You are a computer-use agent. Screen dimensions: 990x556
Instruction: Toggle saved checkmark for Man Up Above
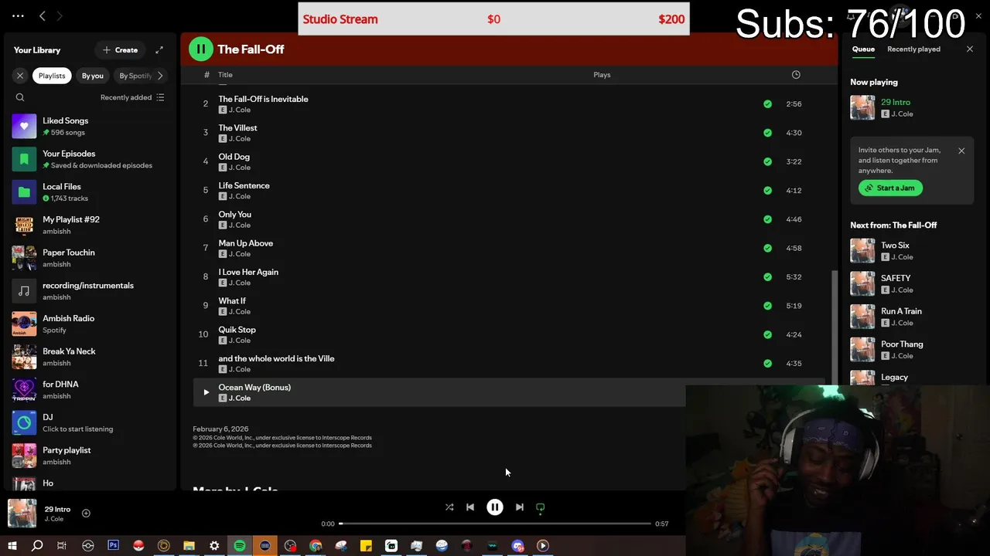pyautogui.click(x=767, y=248)
